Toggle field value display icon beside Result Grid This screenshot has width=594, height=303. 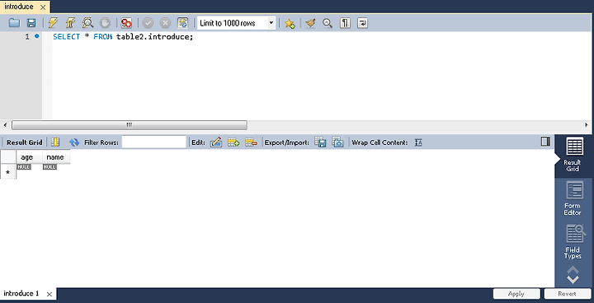pyautogui.click(x=56, y=142)
